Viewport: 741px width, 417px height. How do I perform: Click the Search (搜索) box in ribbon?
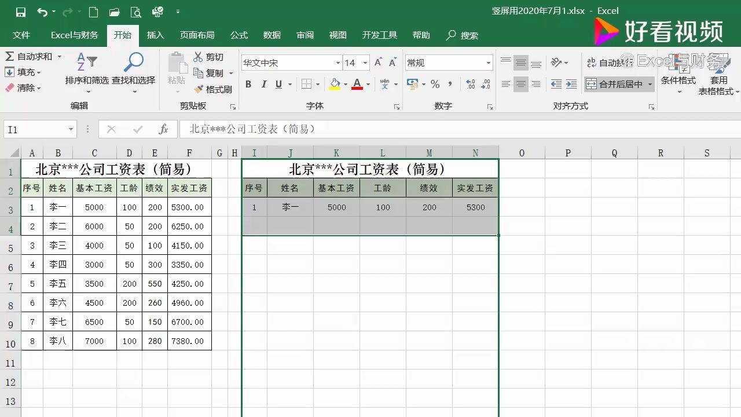coord(463,35)
